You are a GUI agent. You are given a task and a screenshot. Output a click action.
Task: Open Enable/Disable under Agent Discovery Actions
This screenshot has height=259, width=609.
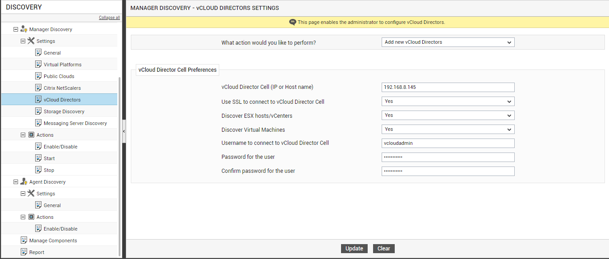(60, 229)
